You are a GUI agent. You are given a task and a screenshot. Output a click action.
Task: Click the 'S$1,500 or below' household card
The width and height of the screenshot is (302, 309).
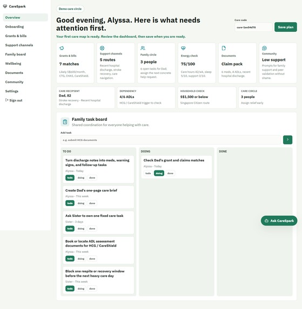click(x=207, y=98)
